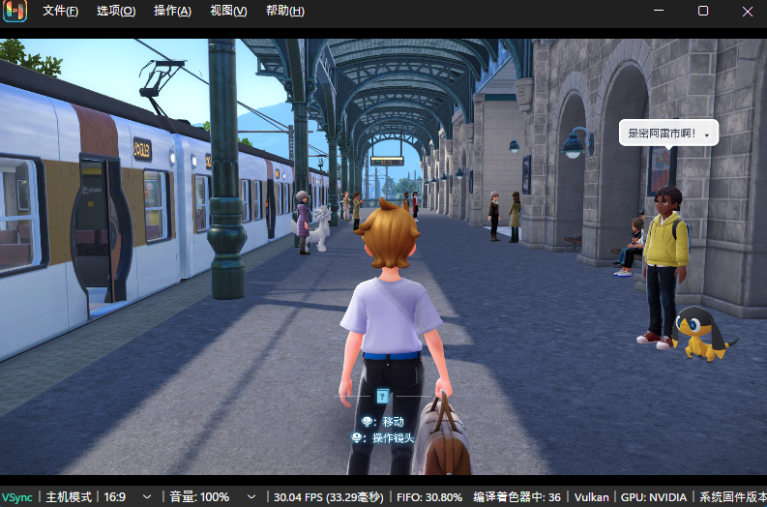Click the arrow in the 是密阿雷市啊 speech bubble
767x507 pixels.
click(x=707, y=134)
